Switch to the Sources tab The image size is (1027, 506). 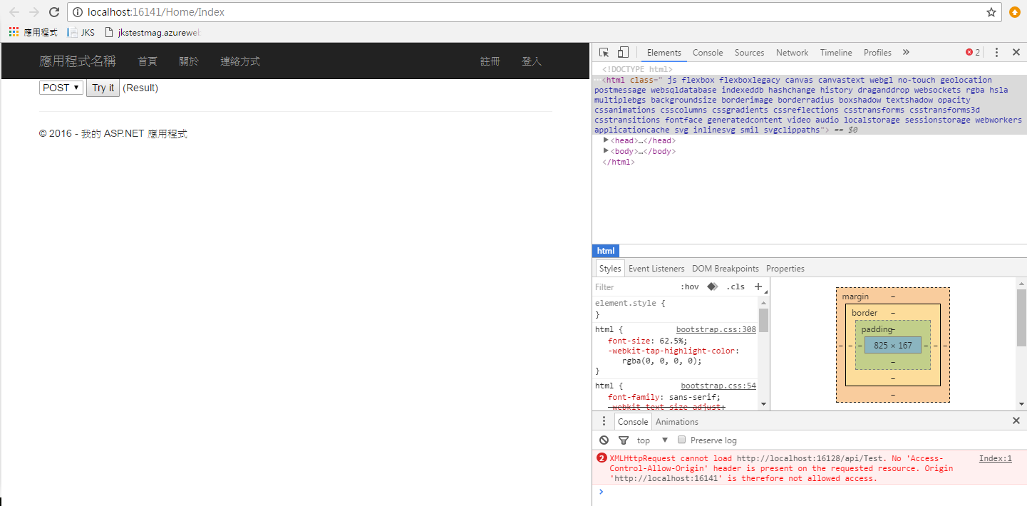click(749, 53)
